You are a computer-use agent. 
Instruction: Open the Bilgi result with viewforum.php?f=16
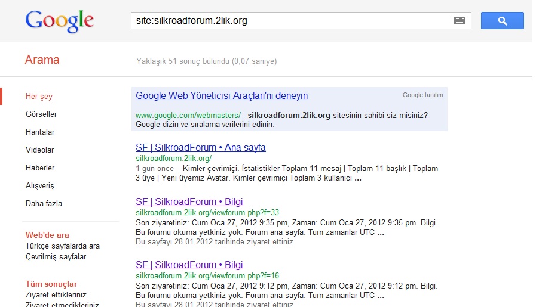pos(189,265)
